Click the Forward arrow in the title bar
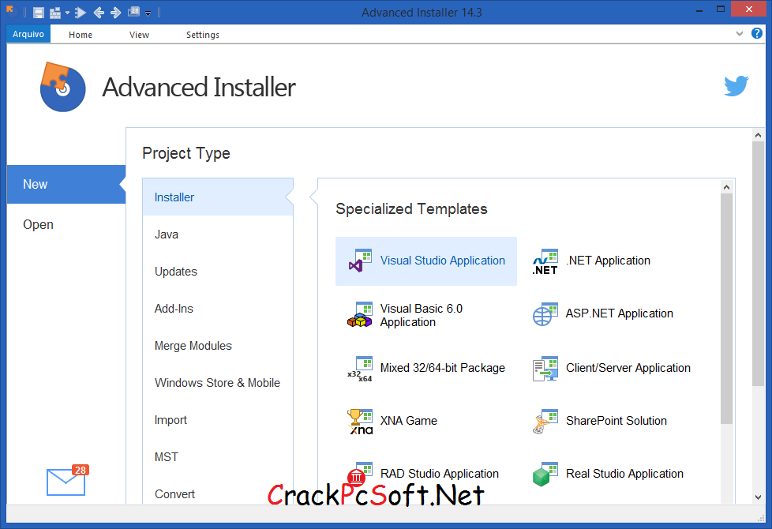Image resolution: width=772 pixels, height=529 pixels. coord(116,13)
